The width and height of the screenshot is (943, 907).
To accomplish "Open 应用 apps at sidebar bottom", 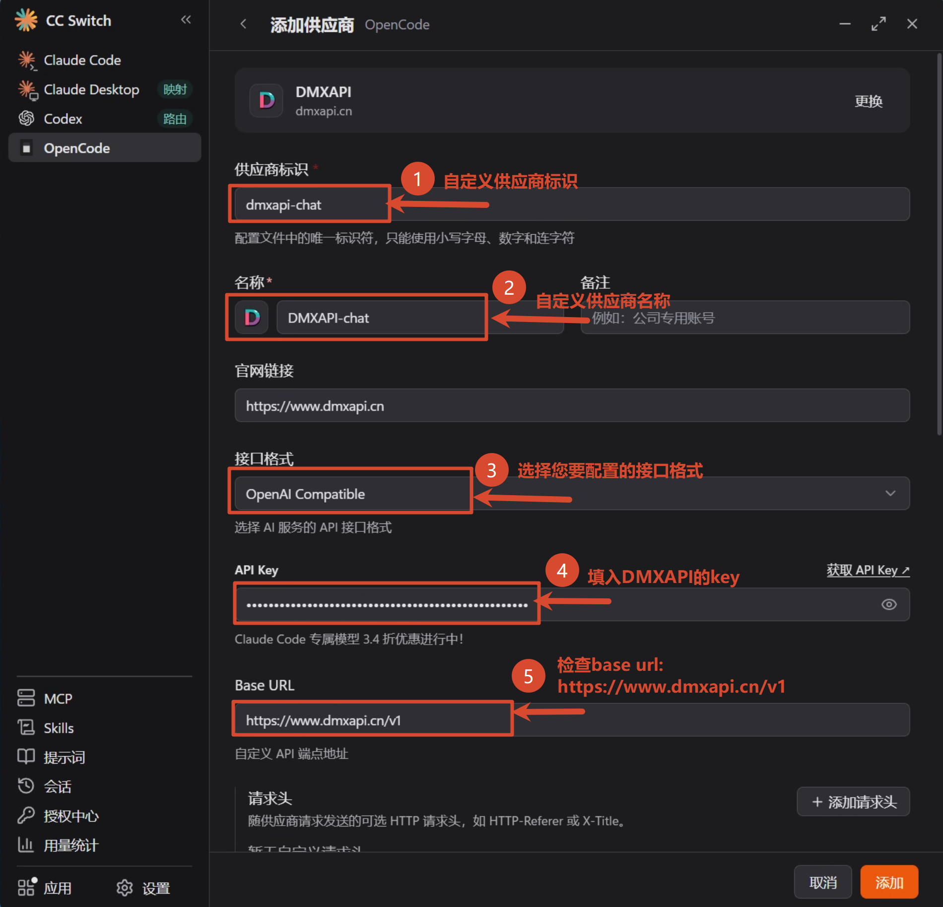I will (x=45, y=888).
